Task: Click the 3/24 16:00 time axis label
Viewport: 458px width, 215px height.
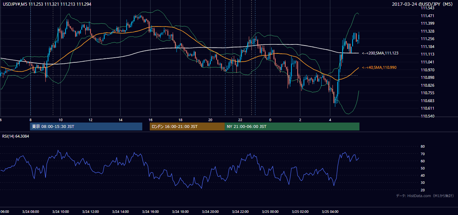Action: 151,211
